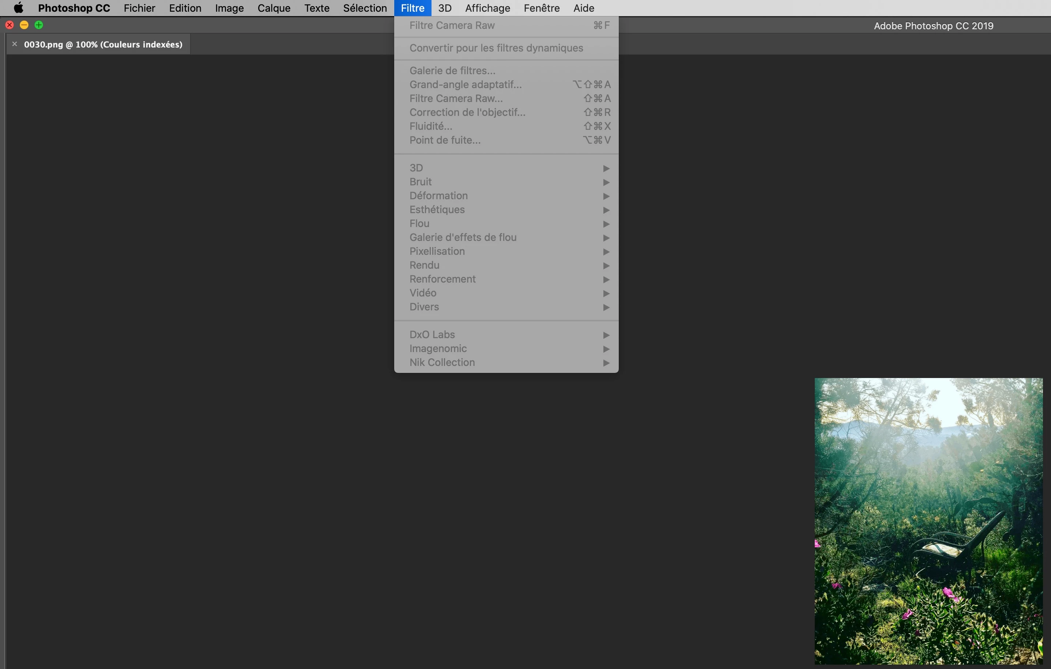Click the green window zoom button
Image resolution: width=1051 pixels, height=669 pixels.
pyautogui.click(x=39, y=25)
